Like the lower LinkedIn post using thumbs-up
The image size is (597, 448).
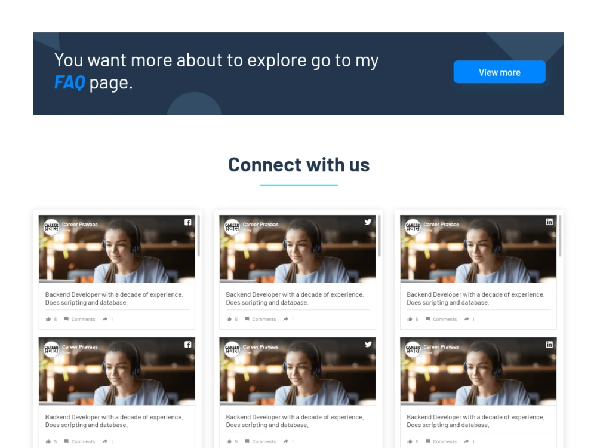(410, 441)
